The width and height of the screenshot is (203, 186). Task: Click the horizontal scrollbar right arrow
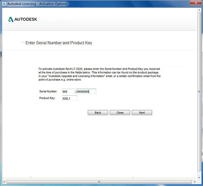(195, 182)
